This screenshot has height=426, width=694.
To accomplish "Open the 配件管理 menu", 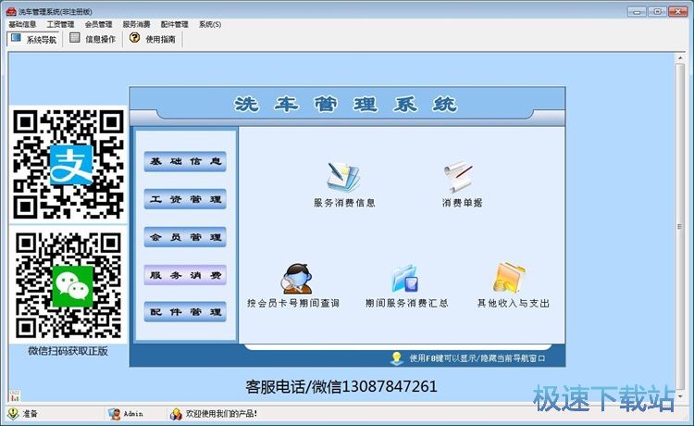I will tap(174, 24).
